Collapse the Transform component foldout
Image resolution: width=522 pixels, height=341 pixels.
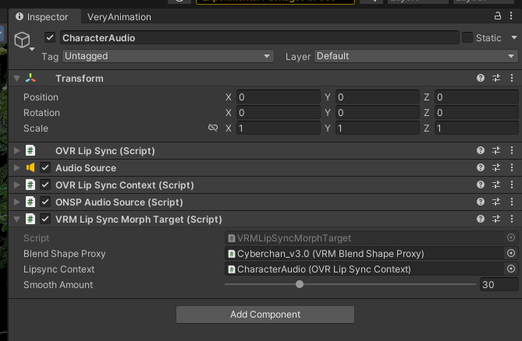pyautogui.click(x=16, y=79)
